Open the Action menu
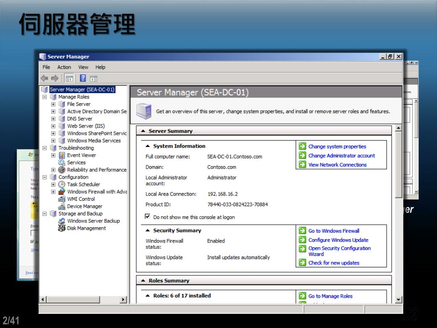 click(64, 67)
